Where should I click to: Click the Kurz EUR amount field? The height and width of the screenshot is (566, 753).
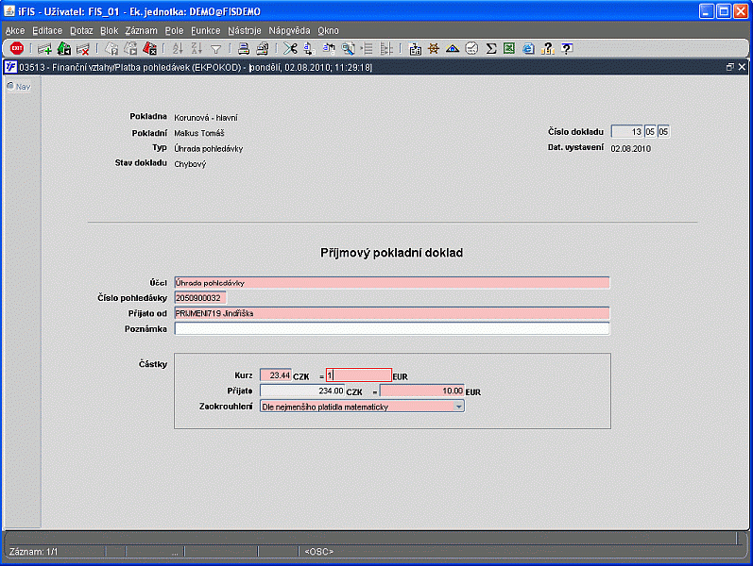click(359, 375)
